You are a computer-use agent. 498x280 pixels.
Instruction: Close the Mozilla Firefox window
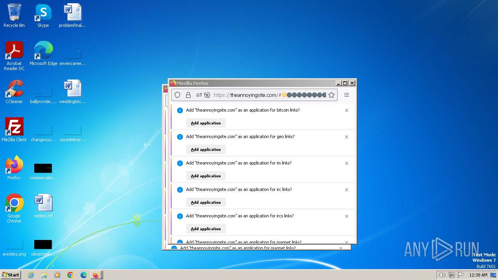point(352,83)
